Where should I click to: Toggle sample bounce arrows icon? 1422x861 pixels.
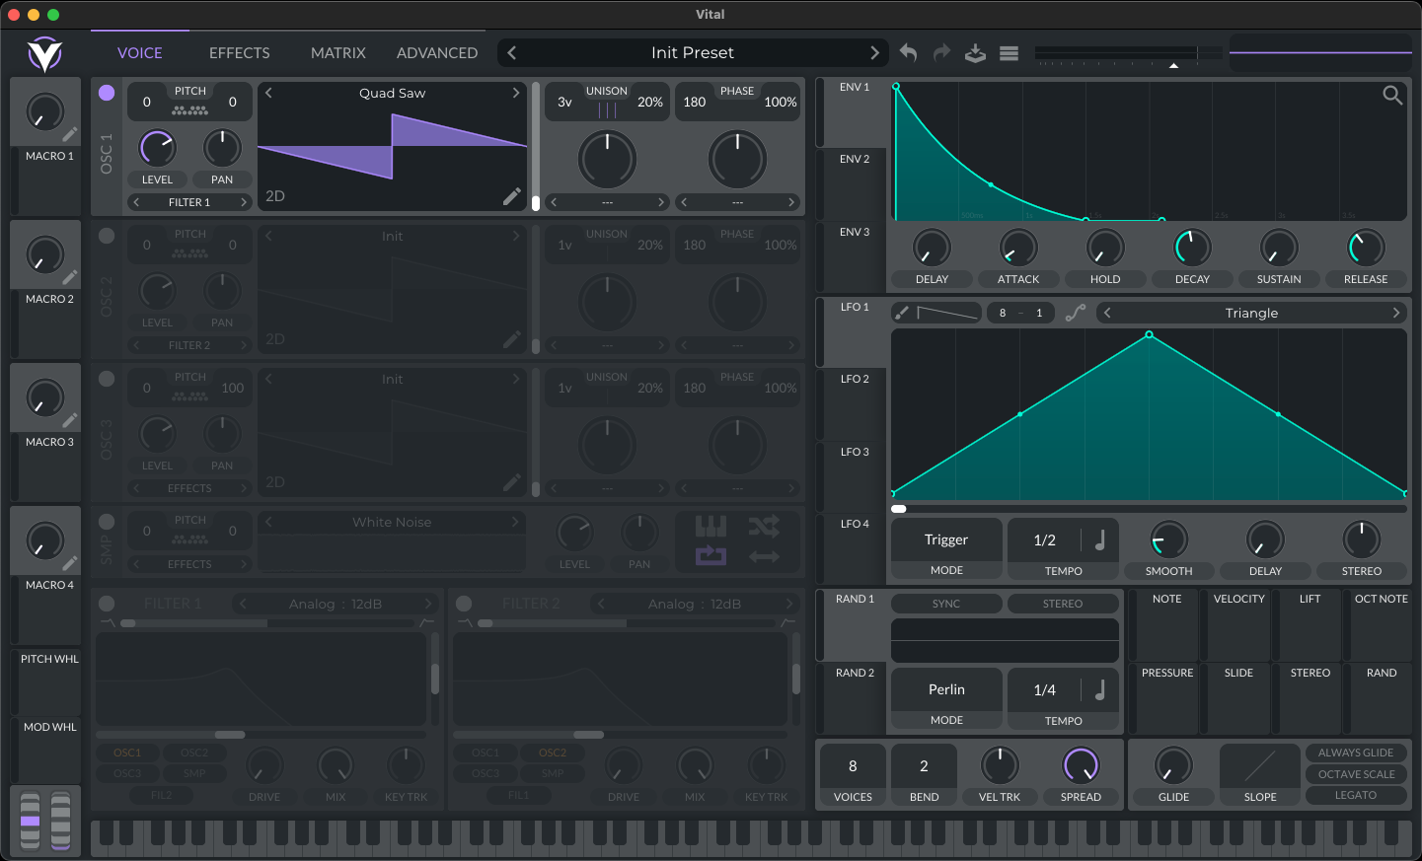[764, 556]
